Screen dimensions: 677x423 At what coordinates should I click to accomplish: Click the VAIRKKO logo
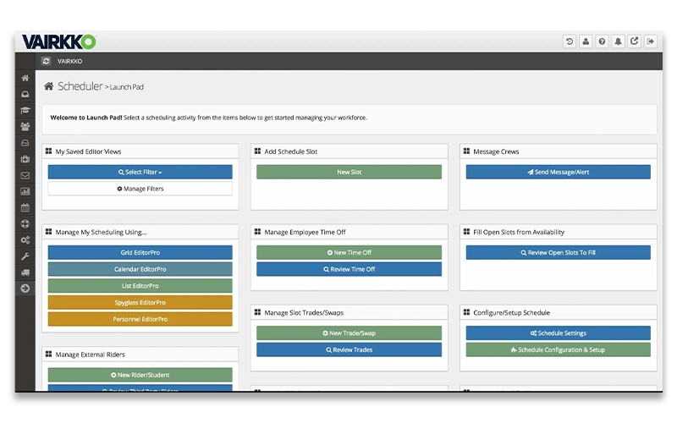coord(59,41)
